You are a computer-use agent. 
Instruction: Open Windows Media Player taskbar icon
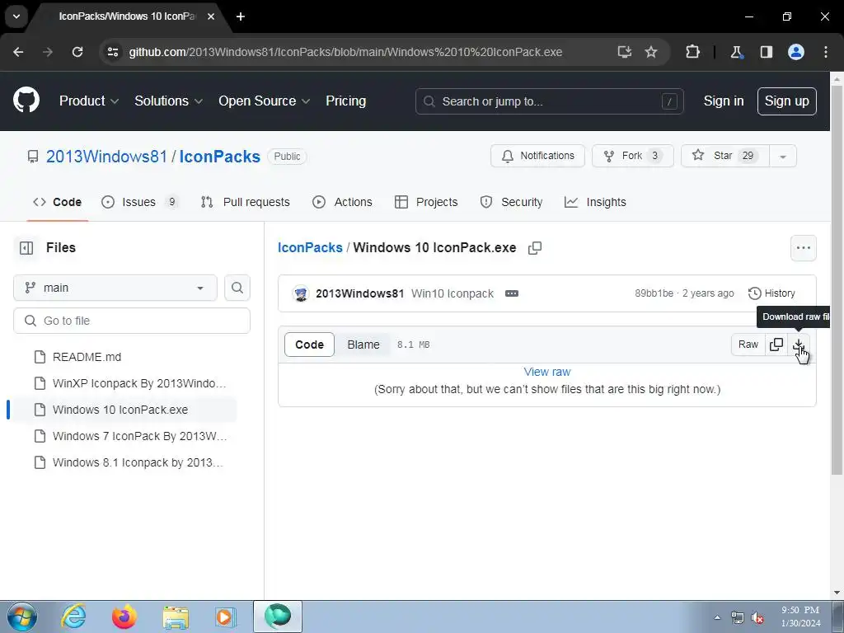pos(226,617)
